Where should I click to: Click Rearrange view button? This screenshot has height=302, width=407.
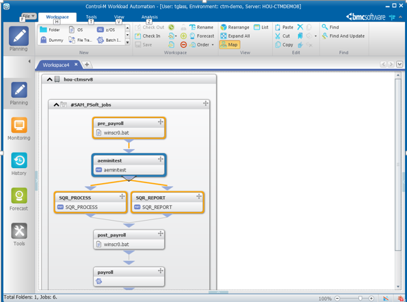point(235,27)
